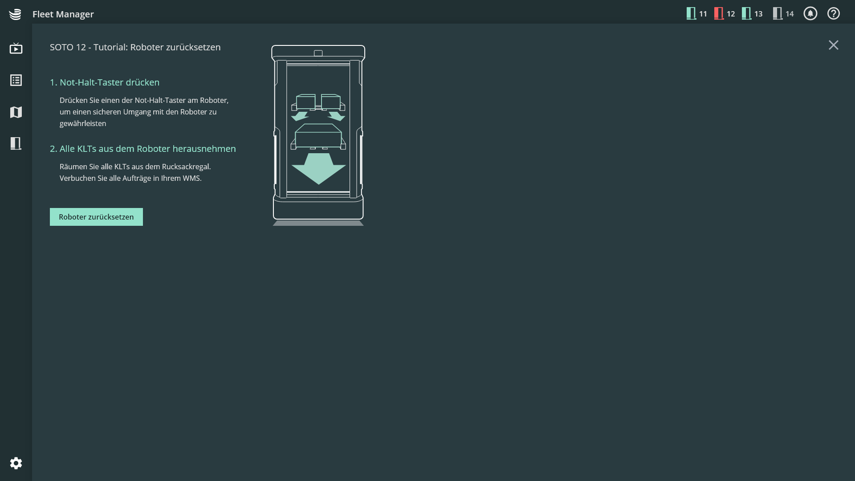The width and height of the screenshot is (855, 481).
Task: Click the Fleet Manager logo icon
Action: 15,14
